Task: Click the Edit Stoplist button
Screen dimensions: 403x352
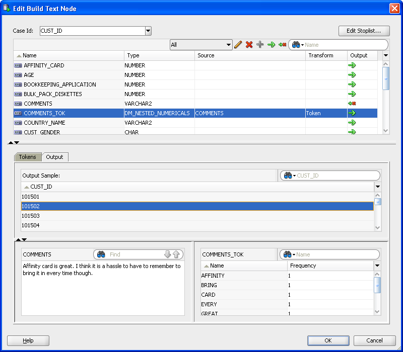Action: coord(363,31)
